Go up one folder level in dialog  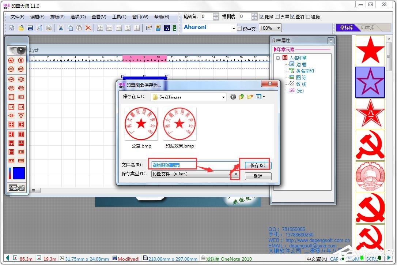242,97
